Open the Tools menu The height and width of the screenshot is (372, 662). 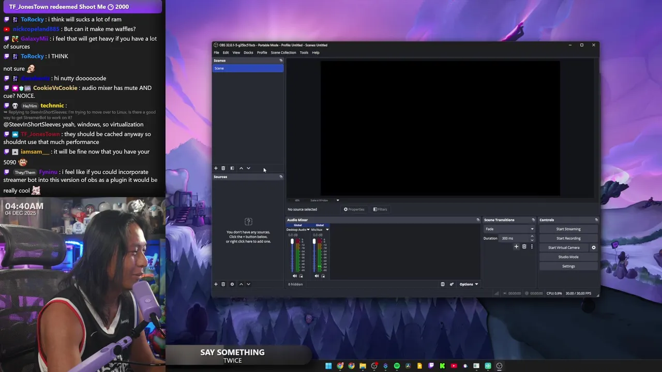click(304, 53)
